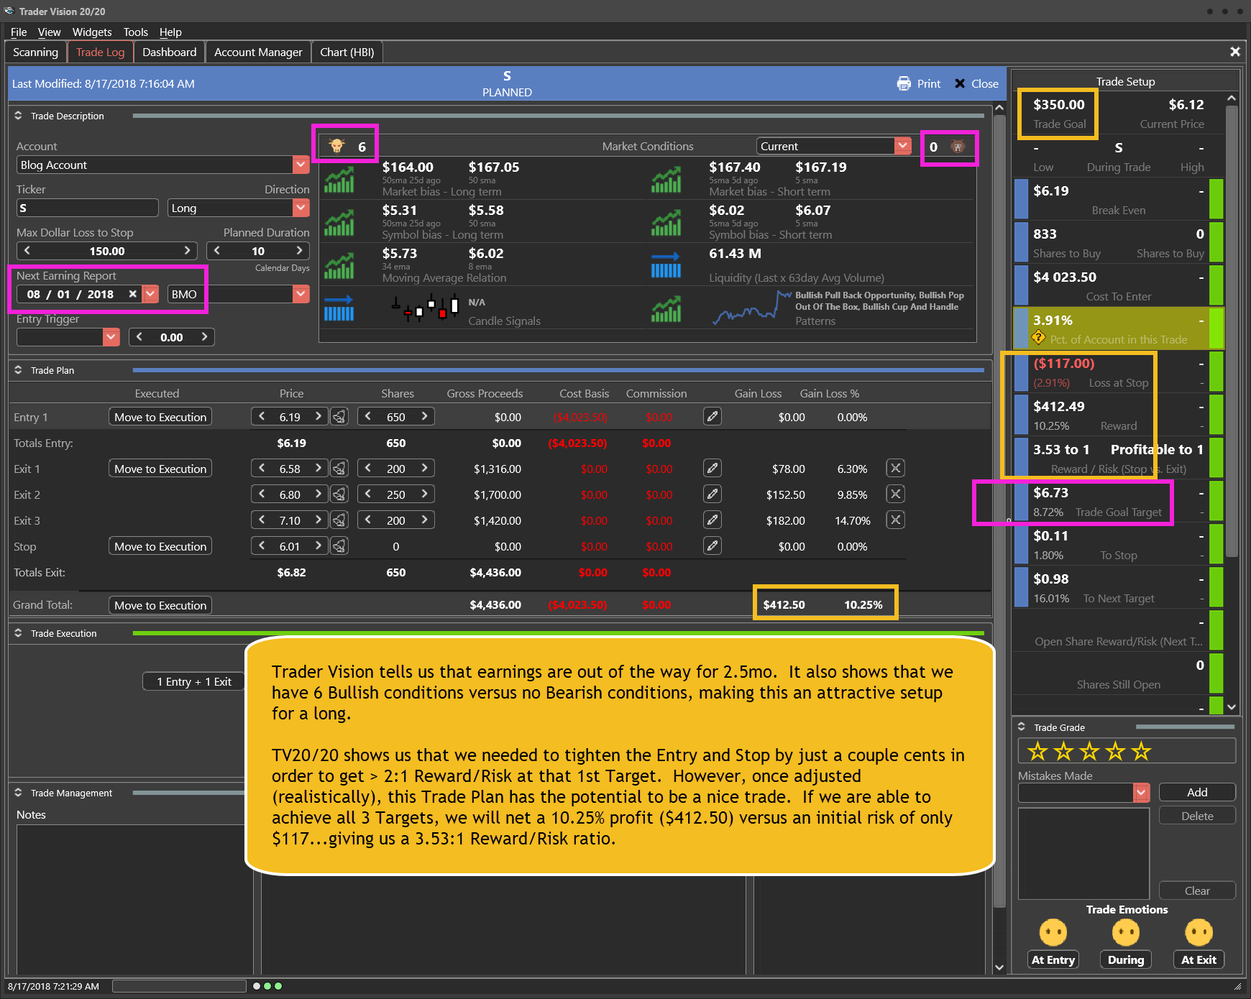Edit commission for Entry 1 pencil icon
1251x999 pixels.
click(712, 416)
